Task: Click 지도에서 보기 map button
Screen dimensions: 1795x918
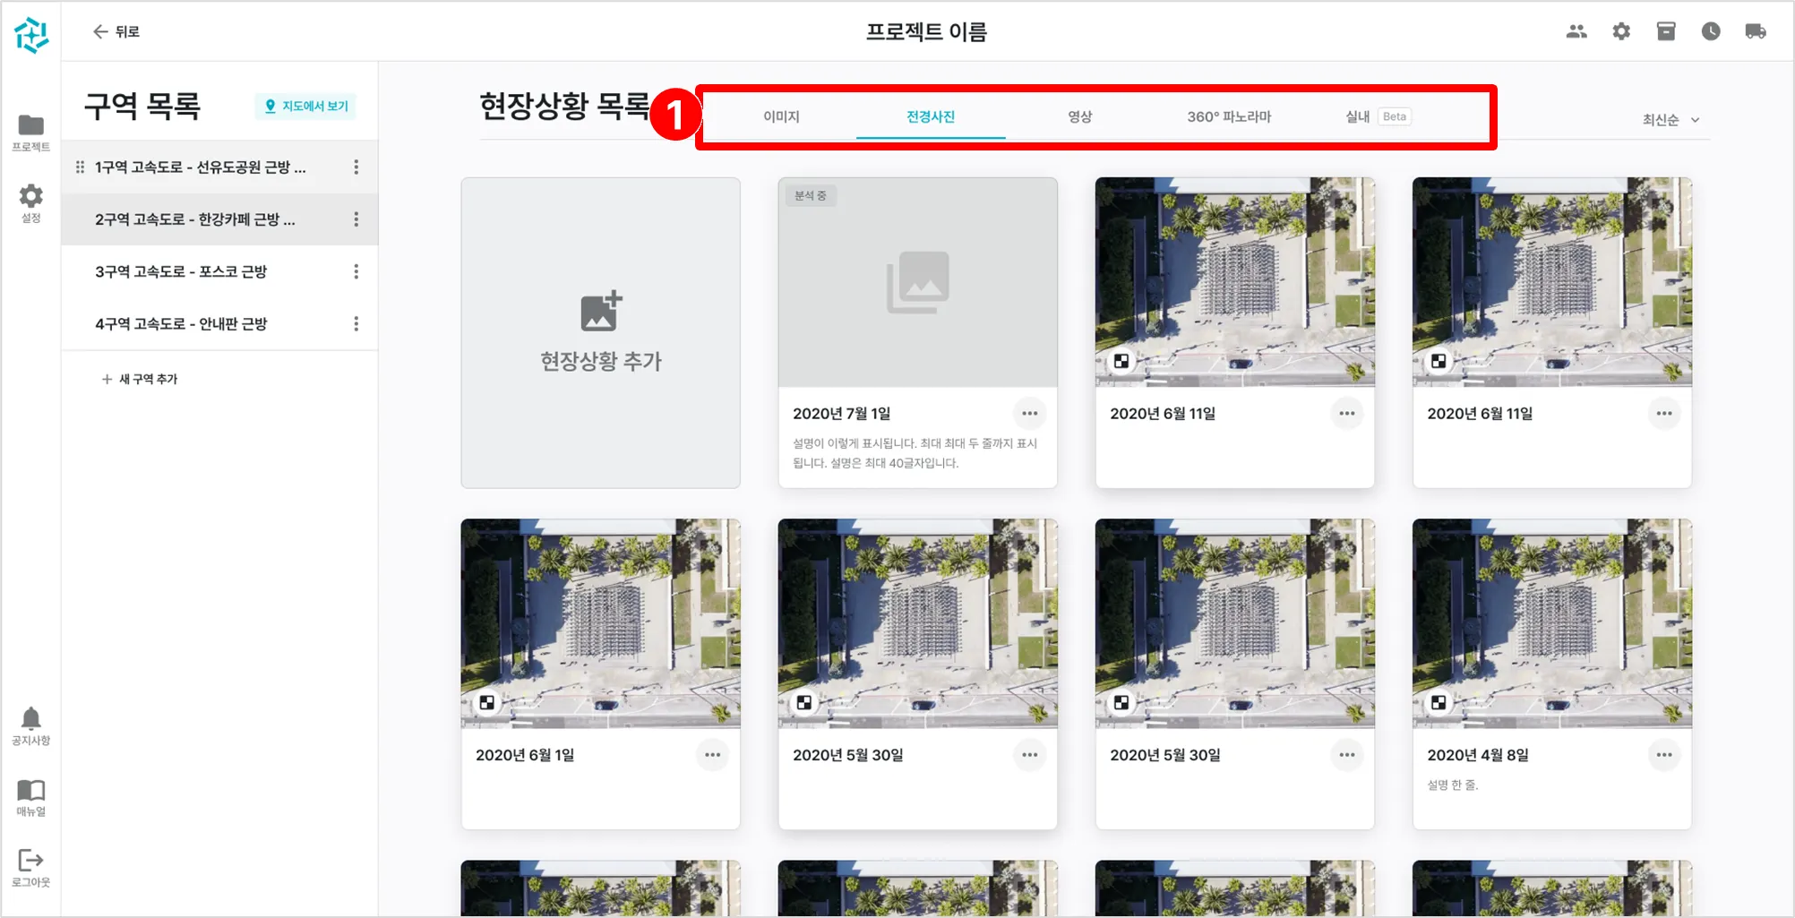Action: (x=306, y=106)
